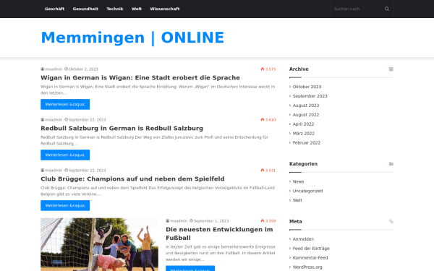Click the Archive widget list icon
The height and width of the screenshot is (271, 434).
tap(391, 69)
